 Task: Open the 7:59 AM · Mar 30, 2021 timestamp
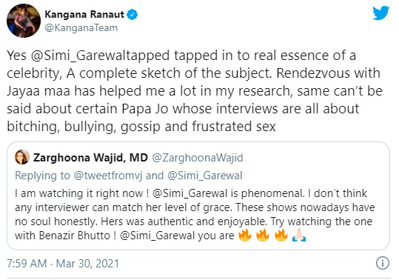[x=63, y=264]
